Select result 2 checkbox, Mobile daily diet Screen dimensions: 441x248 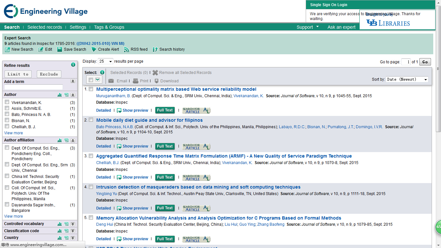(x=91, y=120)
